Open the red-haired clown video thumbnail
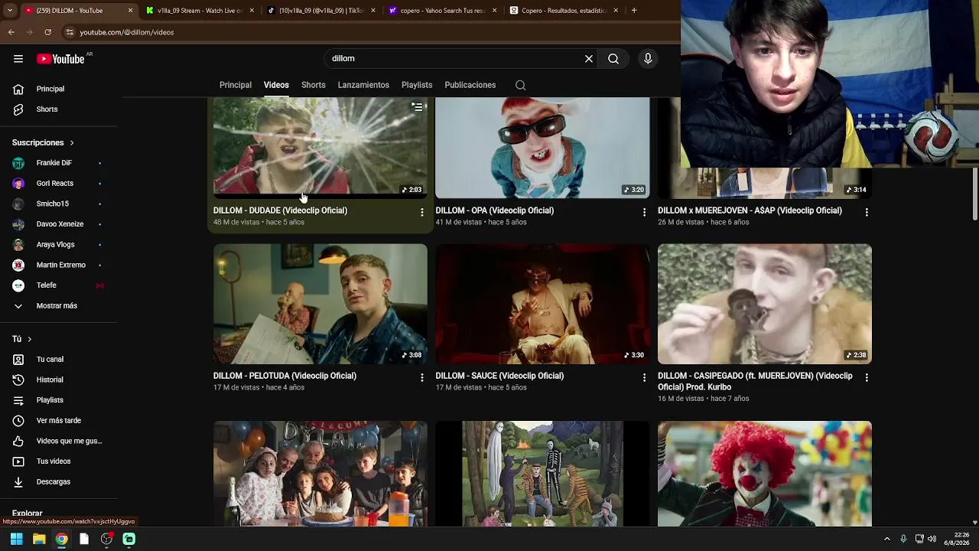Screen dimensions: 979x551 tap(765, 474)
